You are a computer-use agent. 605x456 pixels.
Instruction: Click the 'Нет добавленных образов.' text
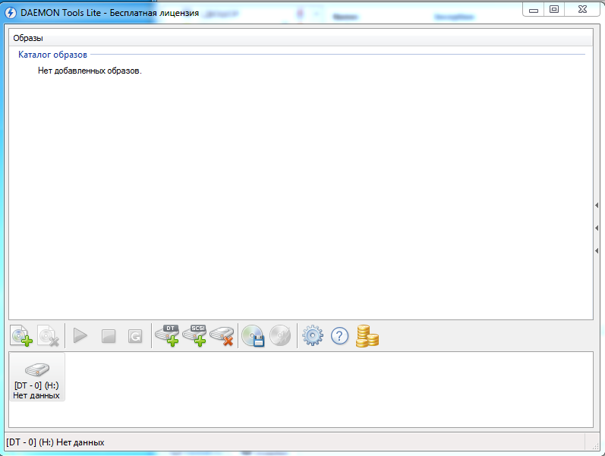click(90, 71)
